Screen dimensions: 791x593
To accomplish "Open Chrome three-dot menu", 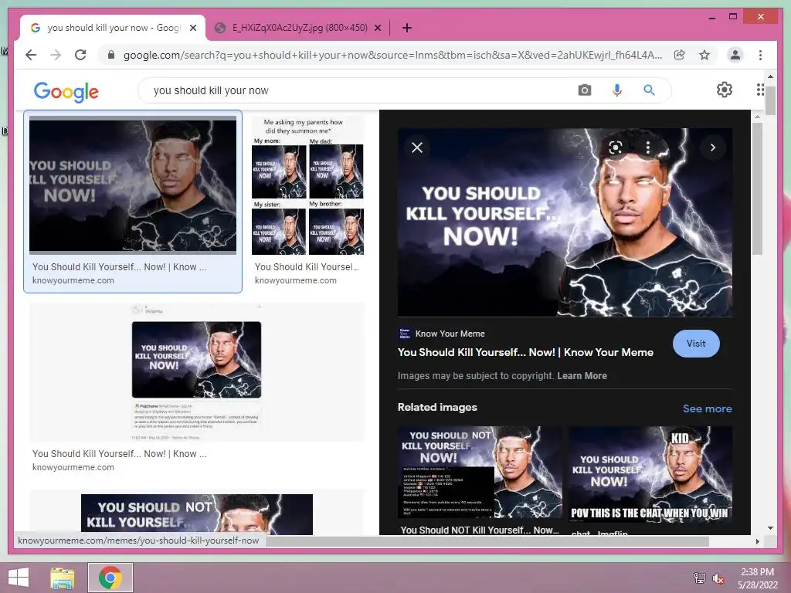I will [760, 55].
